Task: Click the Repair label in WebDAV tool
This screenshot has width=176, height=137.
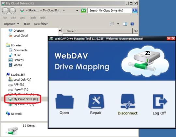Action: coord(96,113)
